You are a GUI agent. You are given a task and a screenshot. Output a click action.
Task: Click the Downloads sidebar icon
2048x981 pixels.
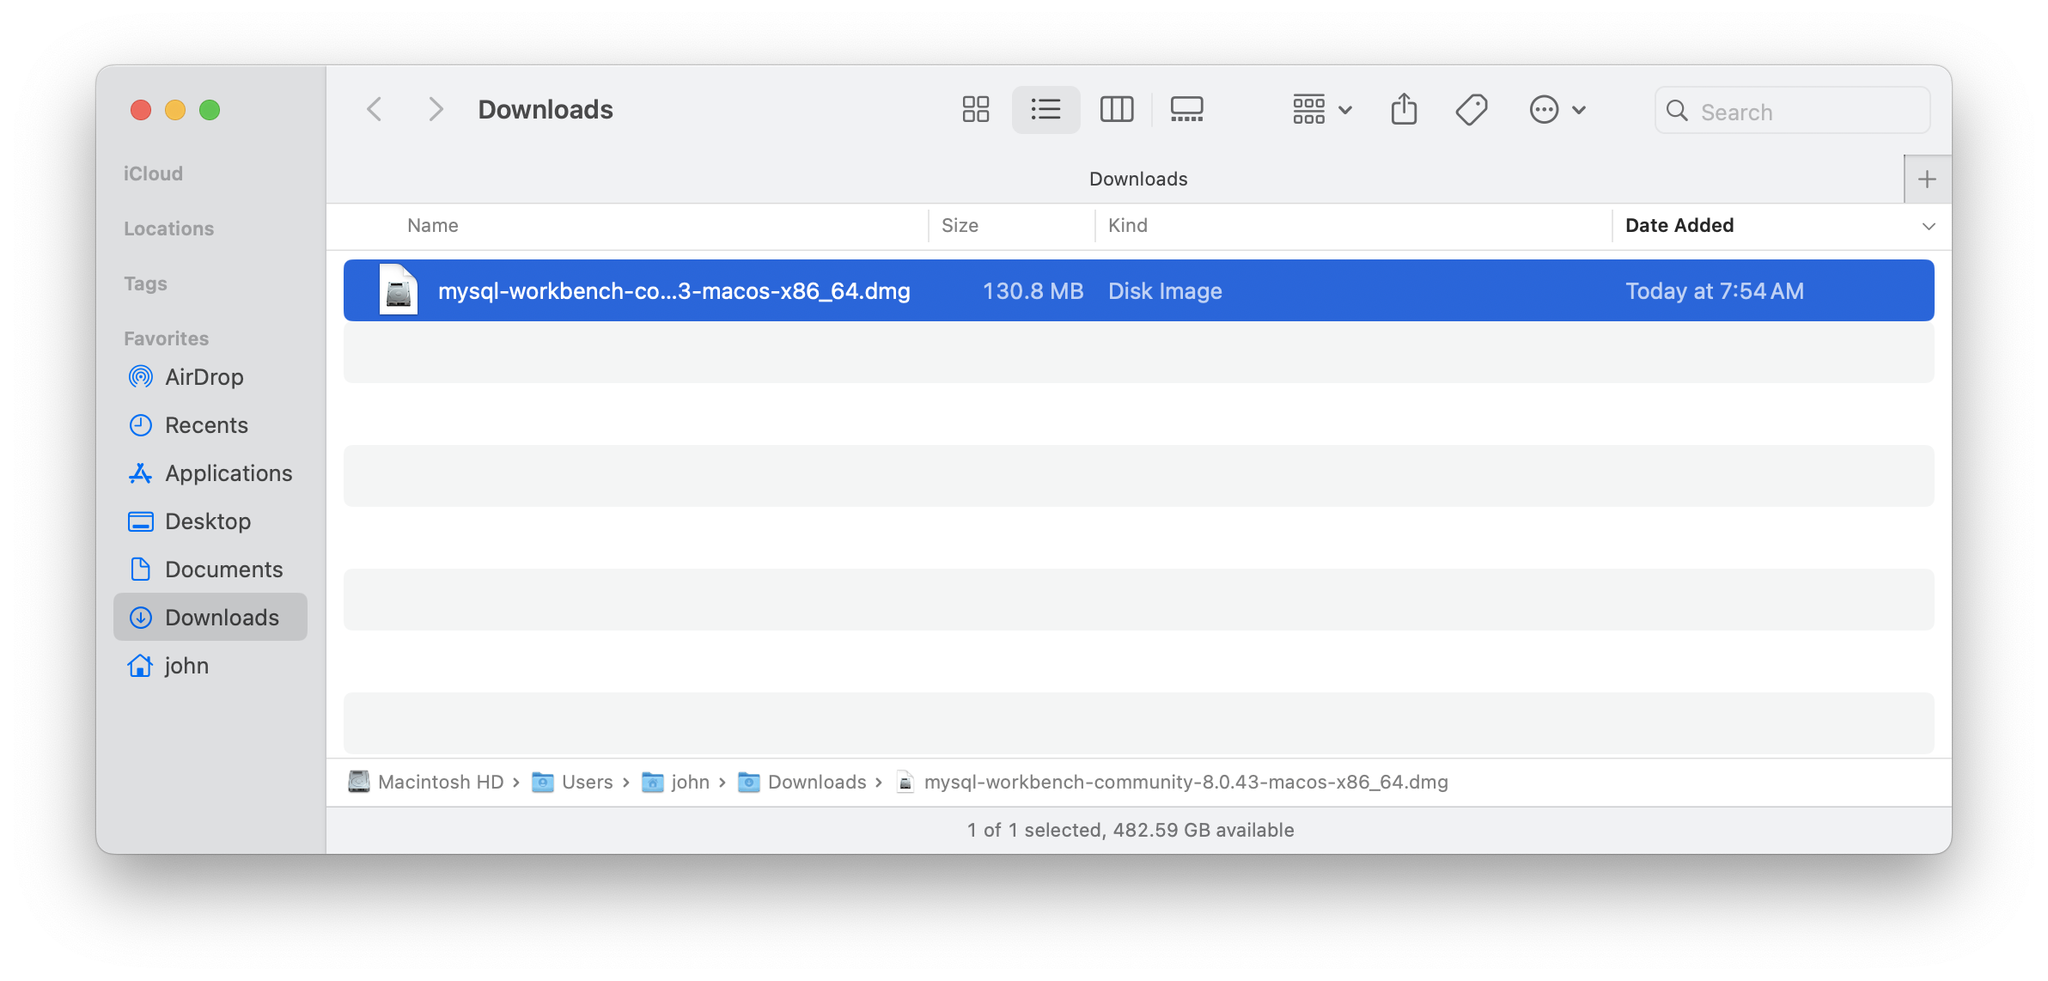(141, 618)
